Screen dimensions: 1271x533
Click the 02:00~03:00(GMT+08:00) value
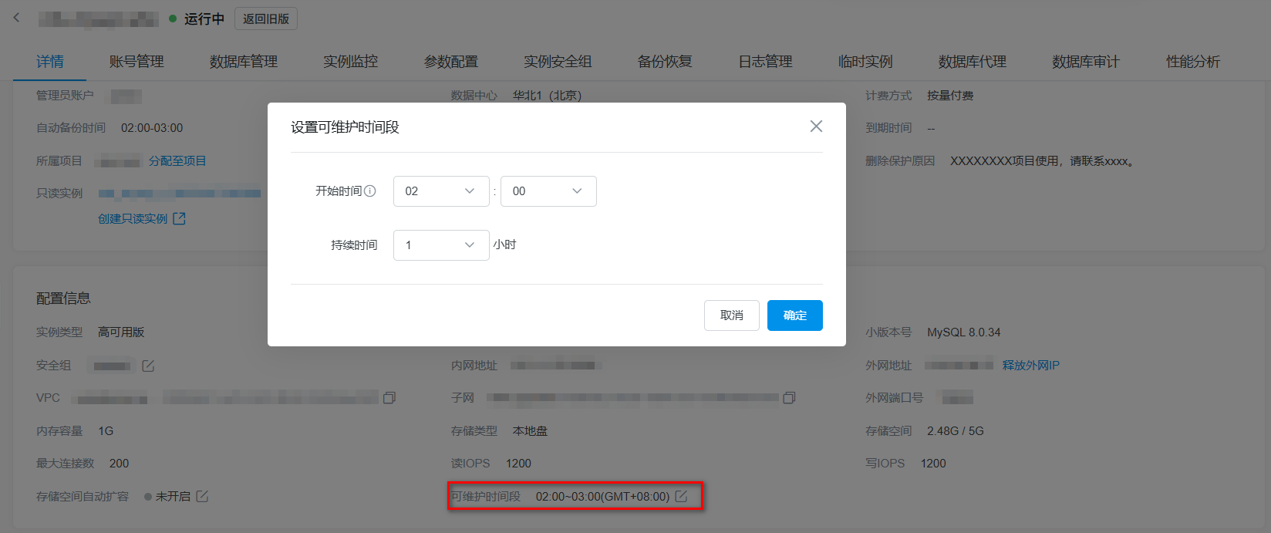[x=602, y=497]
